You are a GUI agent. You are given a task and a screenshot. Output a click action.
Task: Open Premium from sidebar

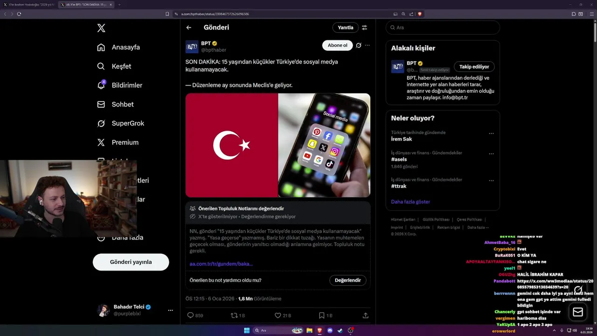(118, 142)
